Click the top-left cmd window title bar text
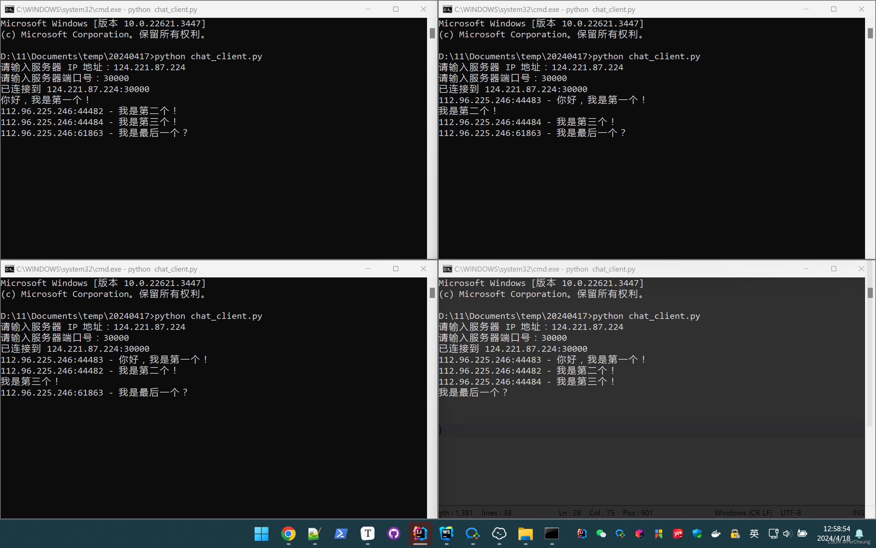Viewport: 876px width, 548px height. tap(107, 10)
